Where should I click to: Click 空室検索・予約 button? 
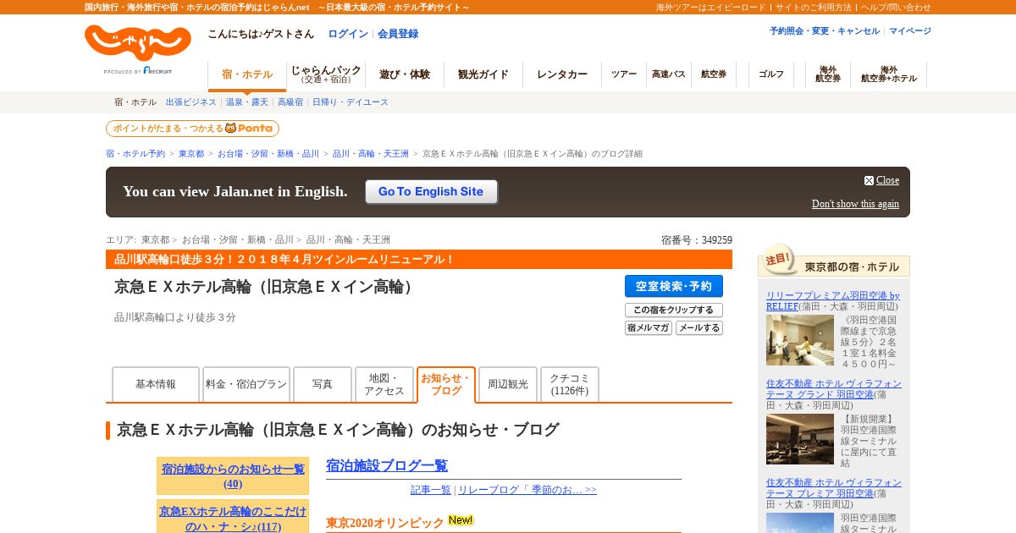674,286
